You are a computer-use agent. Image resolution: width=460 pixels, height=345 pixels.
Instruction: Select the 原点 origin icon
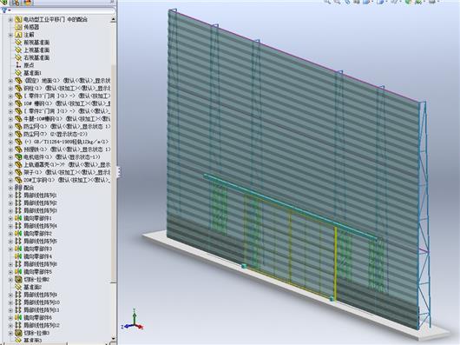(x=18, y=65)
